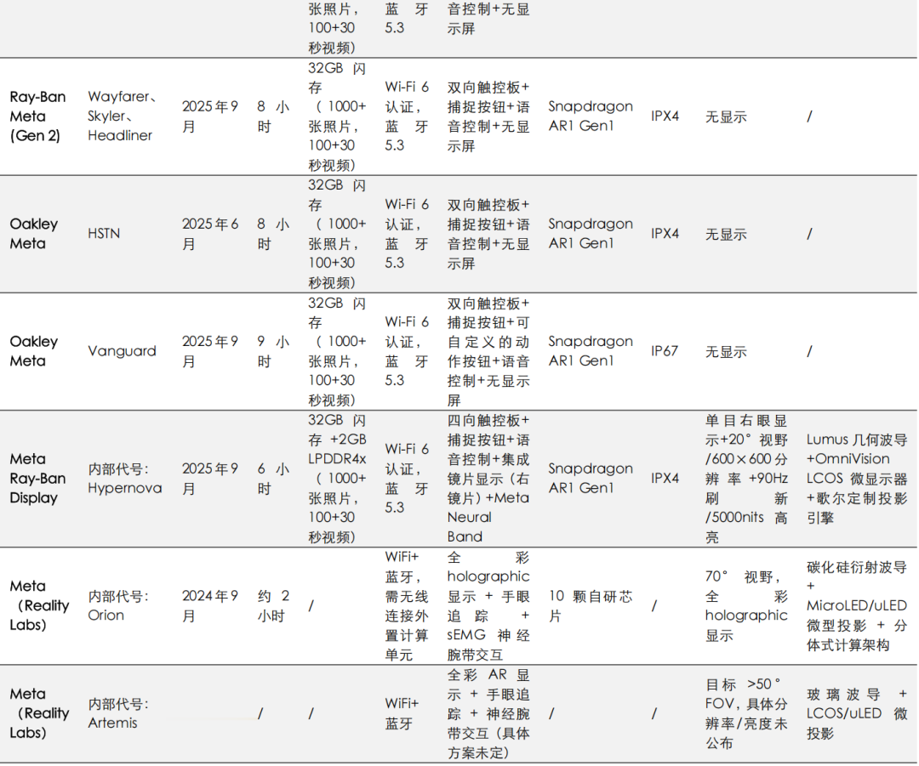Click the 'WiFi+蓝牙' cell in the Artemis row
Viewport: 919px width, 766px height.
click(402, 712)
